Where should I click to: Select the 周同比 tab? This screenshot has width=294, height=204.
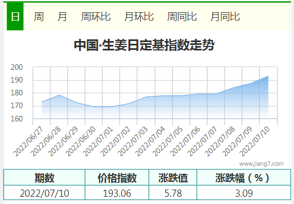(x=182, y=17)
